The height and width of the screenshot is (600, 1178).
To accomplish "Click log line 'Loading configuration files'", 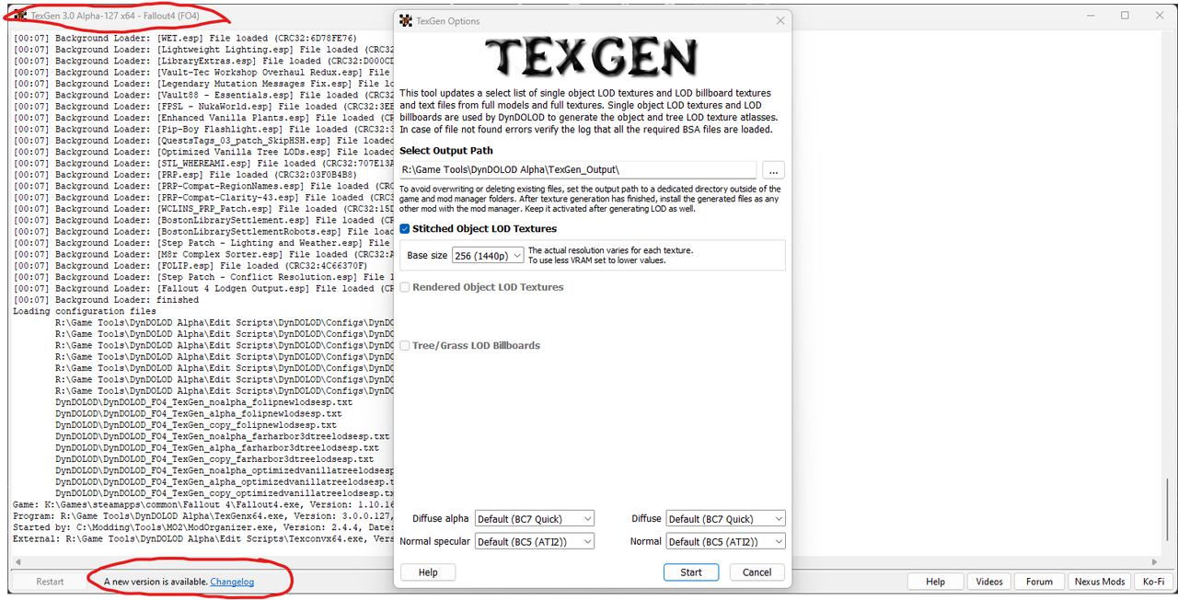I will click(x=85, y=311).
